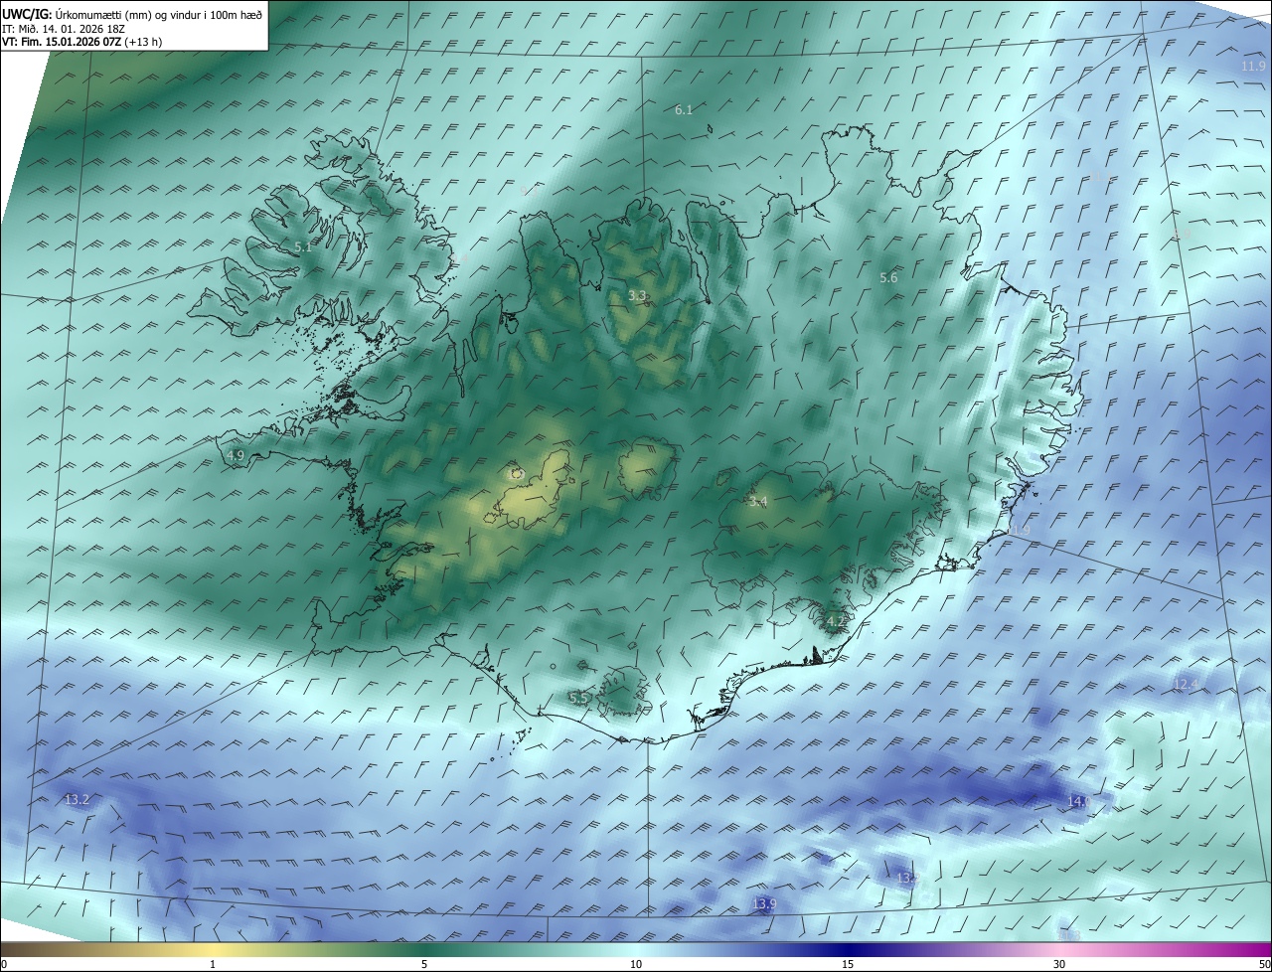Click the 4.9 value label on the map
The image size is (1272, 972).
pos(236,455)
